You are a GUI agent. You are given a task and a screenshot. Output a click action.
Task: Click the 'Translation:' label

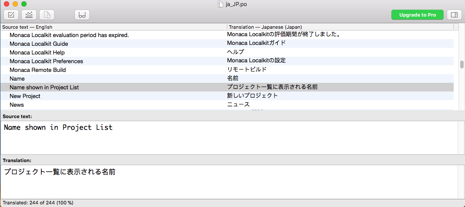coord(17,160)
